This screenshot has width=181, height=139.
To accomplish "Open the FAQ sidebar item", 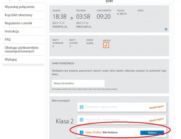I will coord(8,40).
